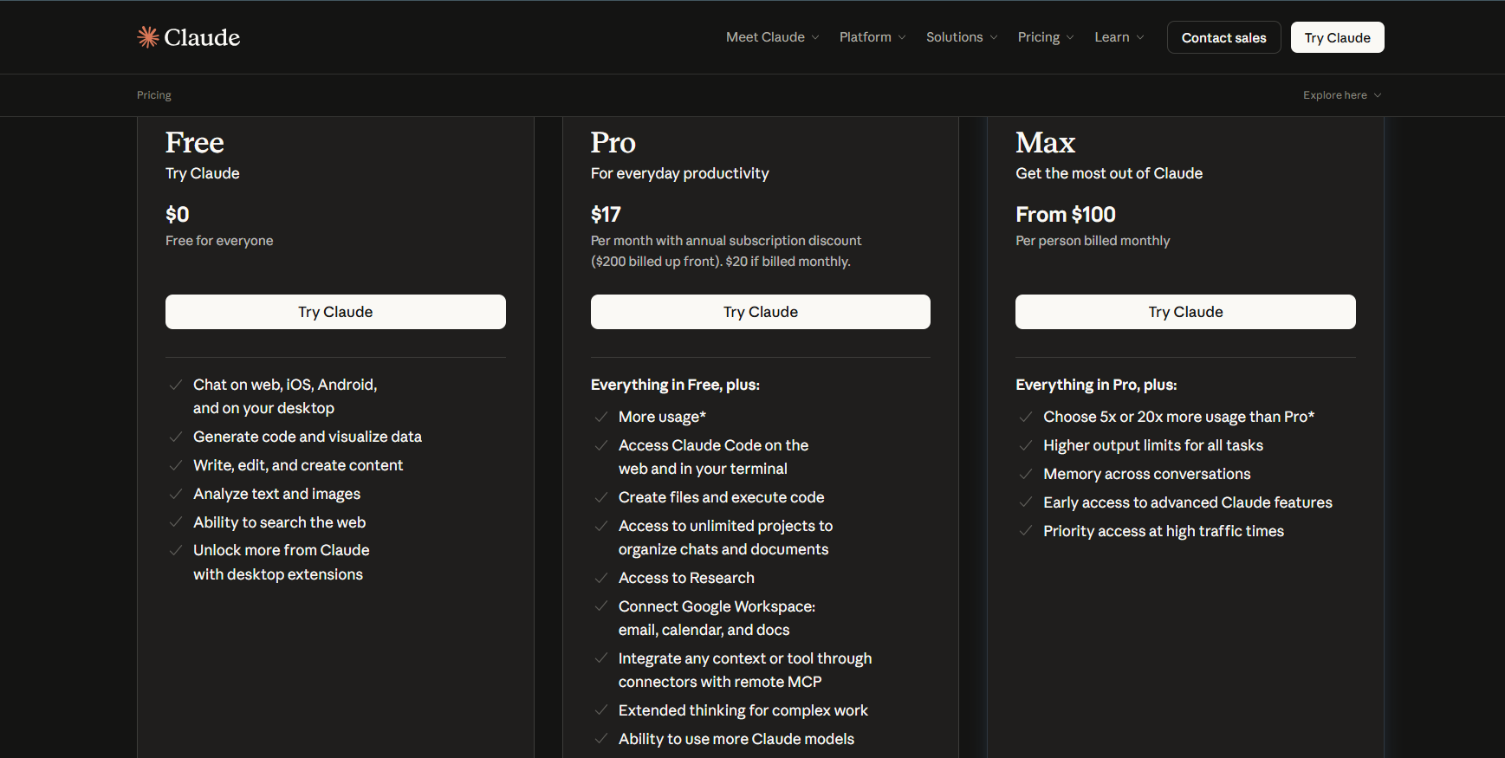The image size is (1505, 758).
Task: Click the For everyday productivity subtitle
Action: [680, 173]
